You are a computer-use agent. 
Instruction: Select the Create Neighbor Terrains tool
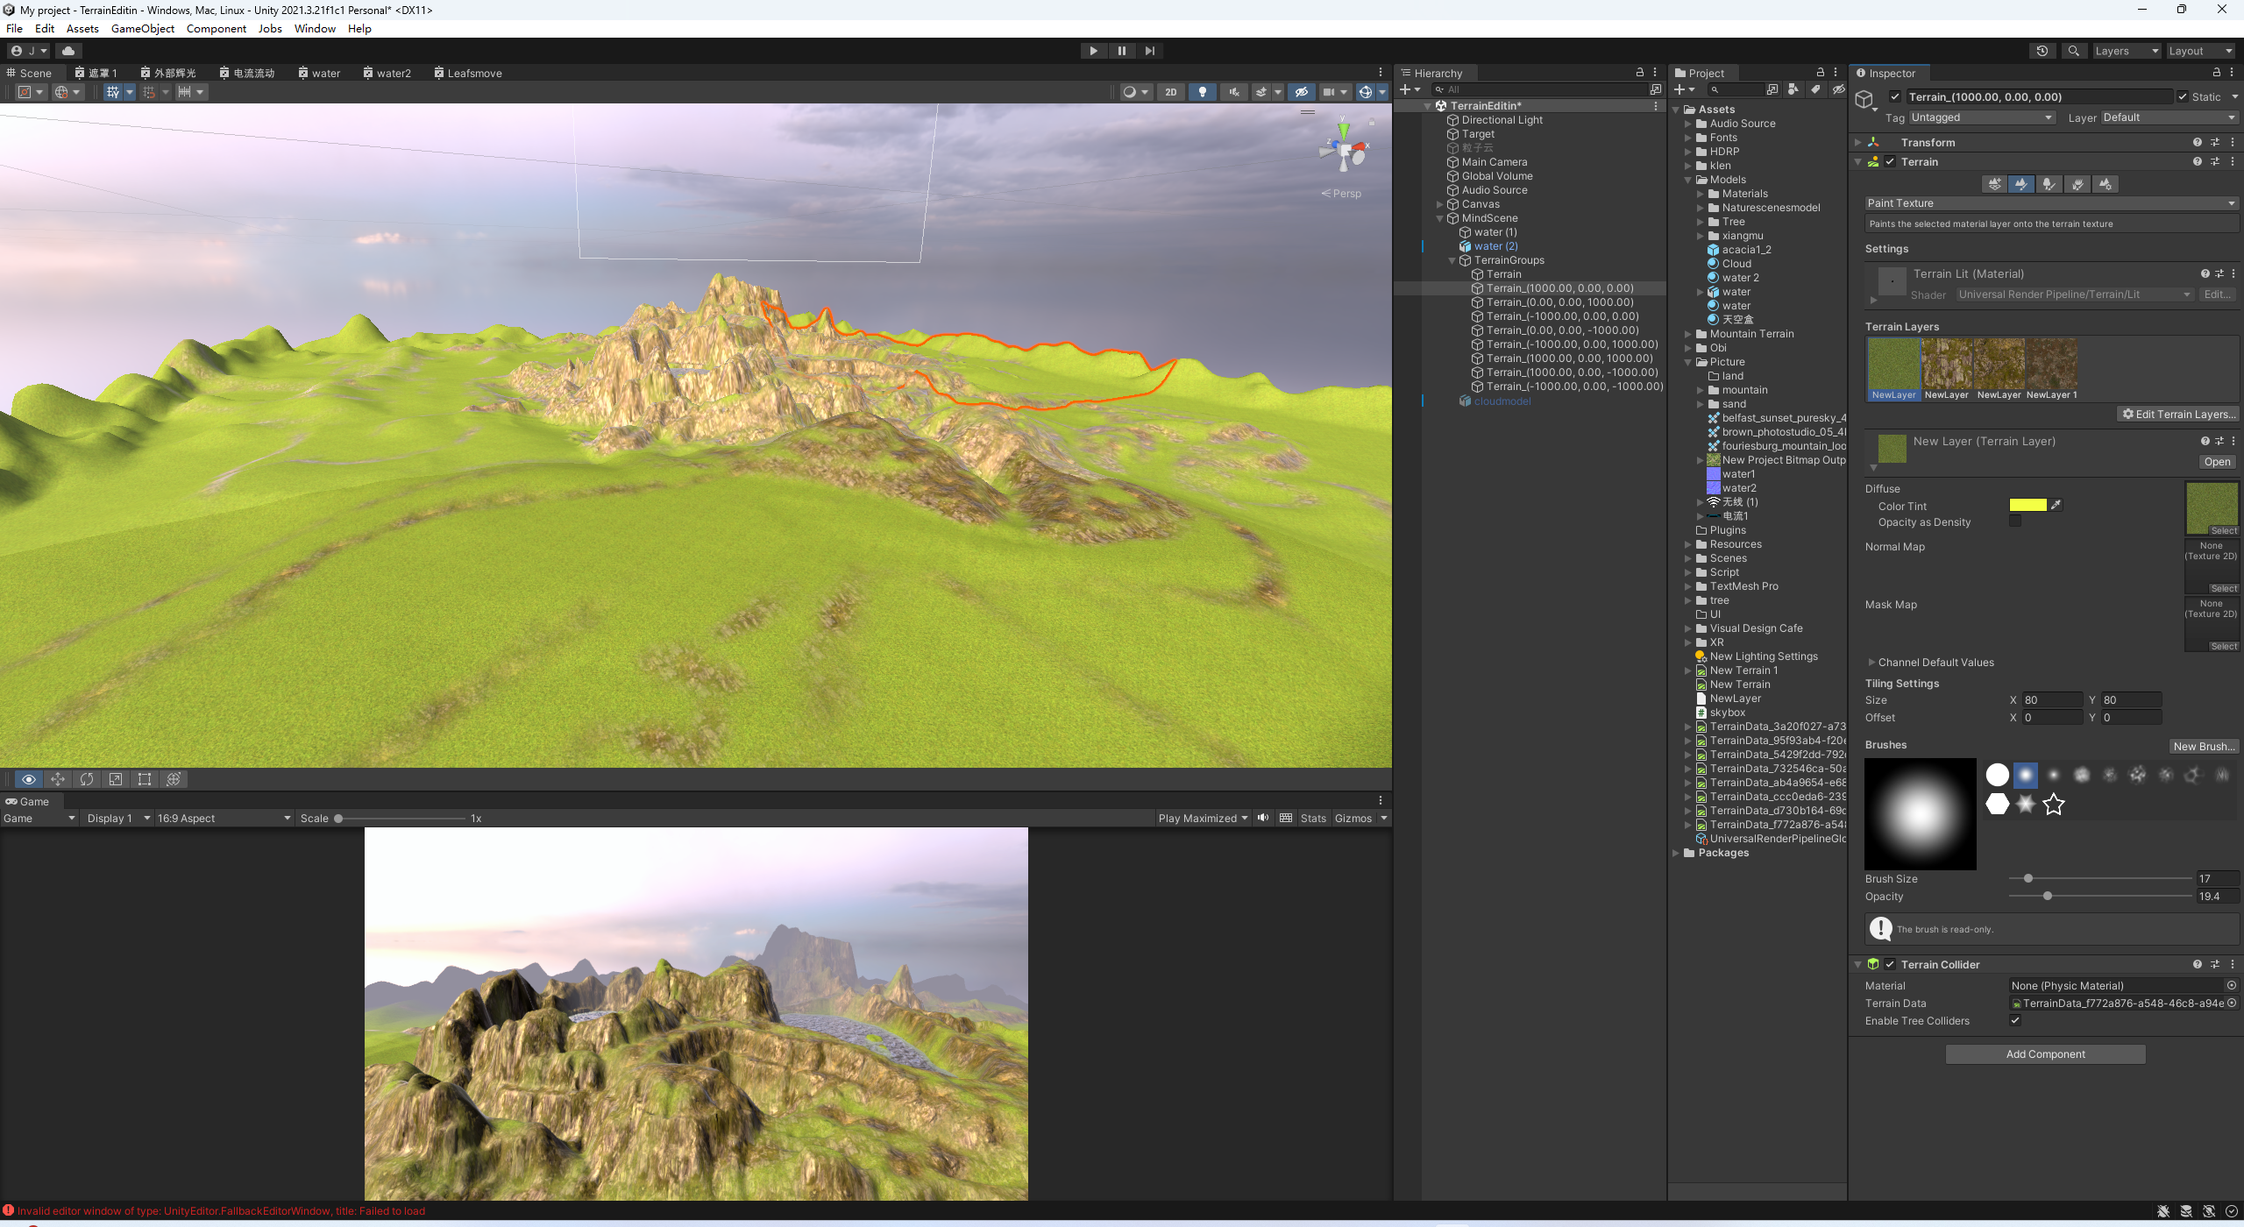[1994, 184]
